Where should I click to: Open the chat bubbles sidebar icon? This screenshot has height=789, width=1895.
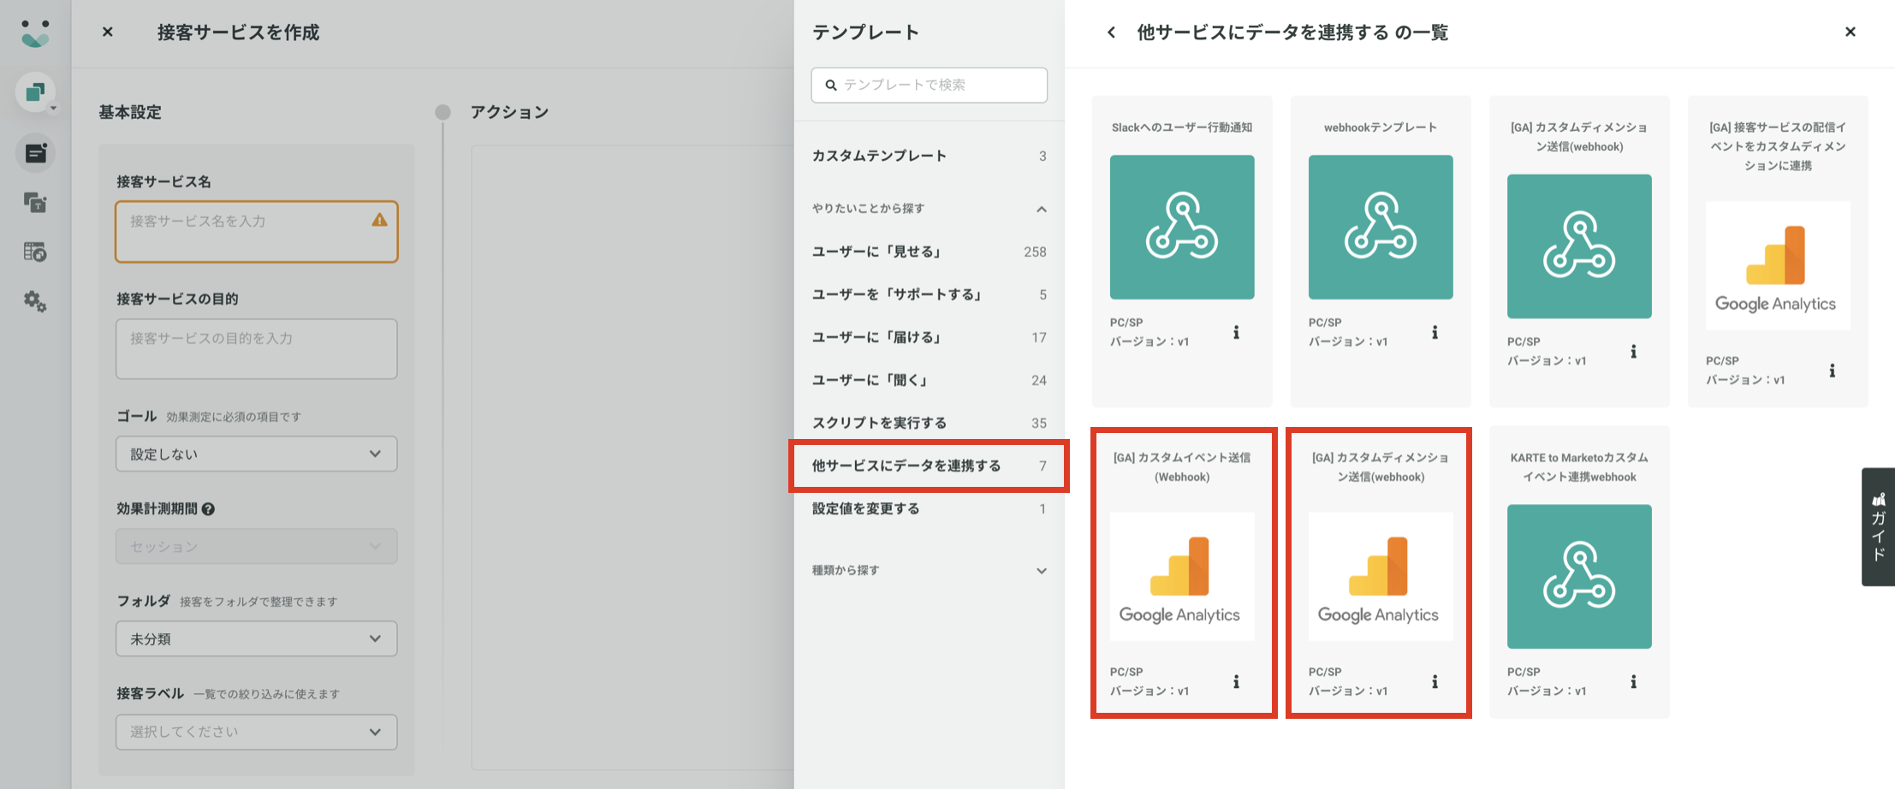[35, 203]
